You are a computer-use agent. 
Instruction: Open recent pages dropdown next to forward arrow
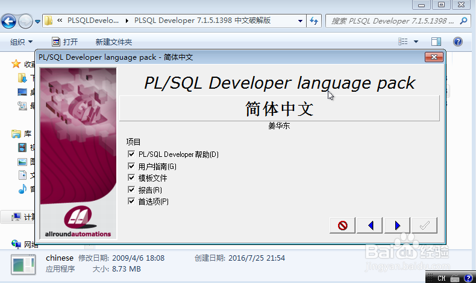click(x=37, y=22)
